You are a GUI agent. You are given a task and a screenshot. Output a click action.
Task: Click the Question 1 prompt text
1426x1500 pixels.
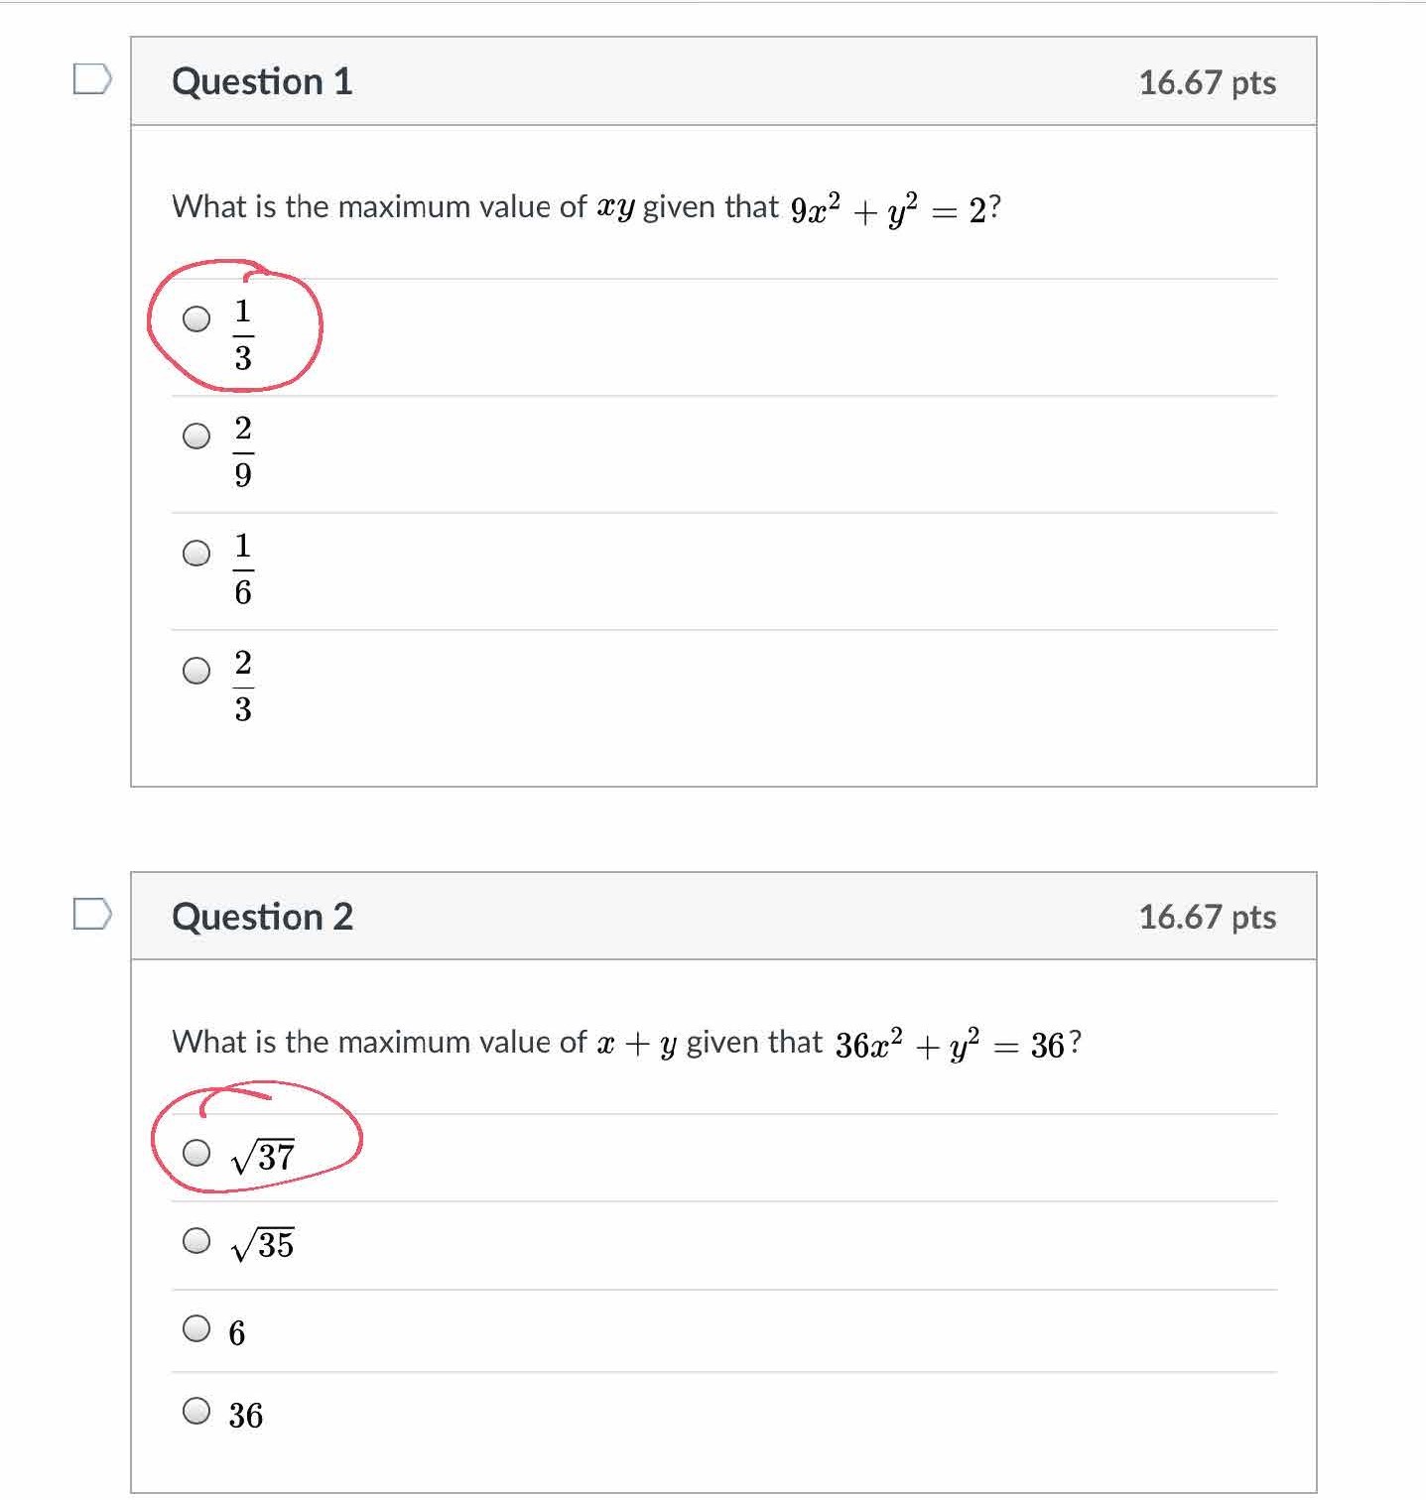pos(474,206)
